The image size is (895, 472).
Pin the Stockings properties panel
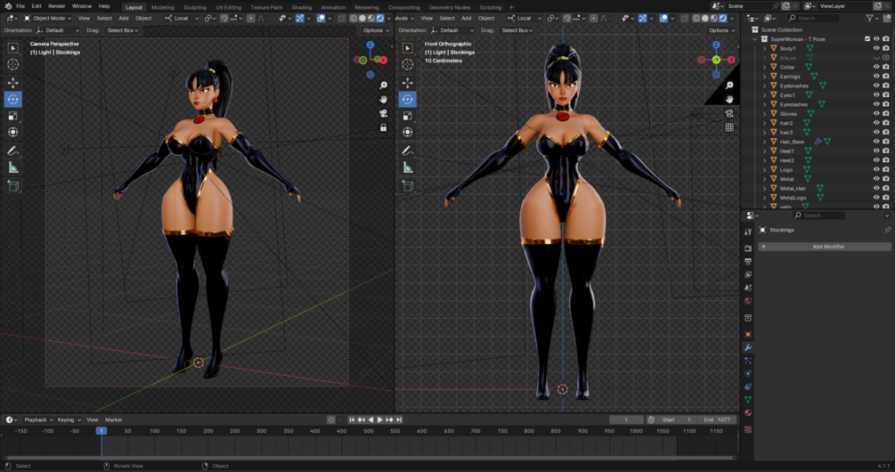(x=887, y=230)
